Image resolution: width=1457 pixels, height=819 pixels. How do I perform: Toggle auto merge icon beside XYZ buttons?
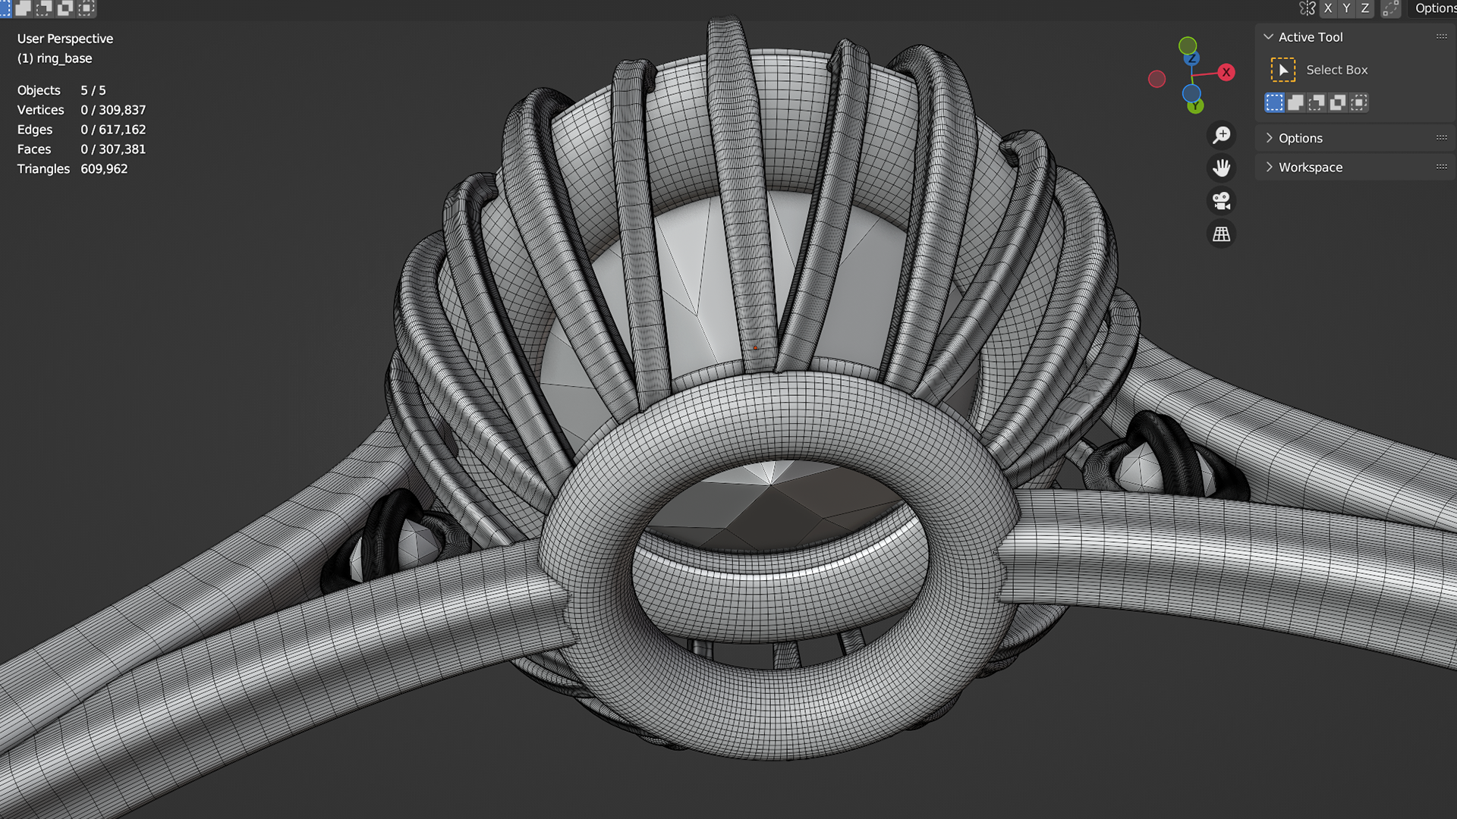(1390, 8)
